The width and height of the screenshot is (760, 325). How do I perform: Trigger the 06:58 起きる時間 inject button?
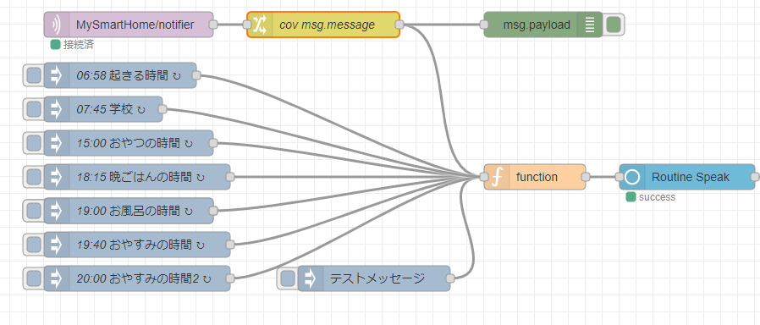(34, 75)
